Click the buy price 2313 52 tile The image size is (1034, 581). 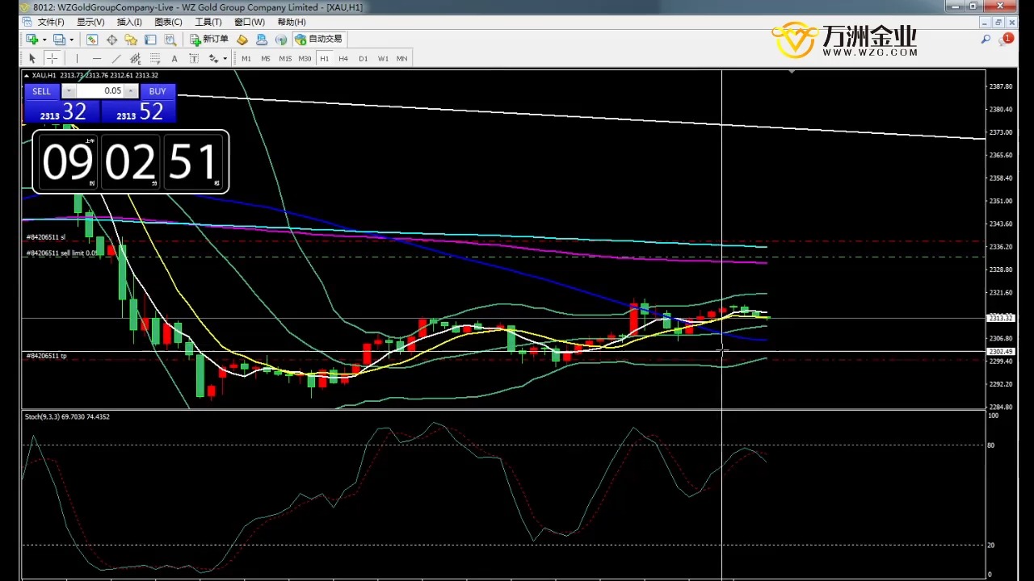[138, 111]
